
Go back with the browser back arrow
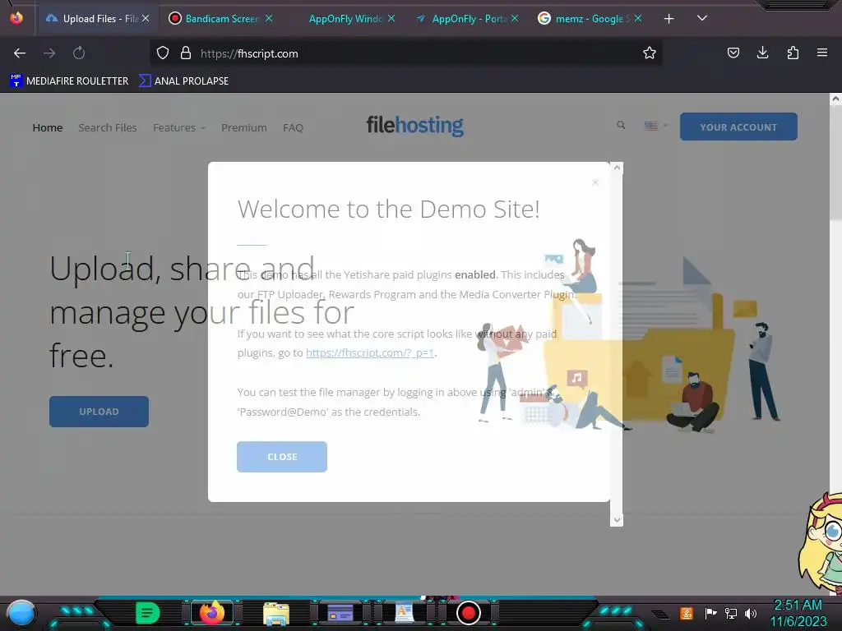pos(20,53)
